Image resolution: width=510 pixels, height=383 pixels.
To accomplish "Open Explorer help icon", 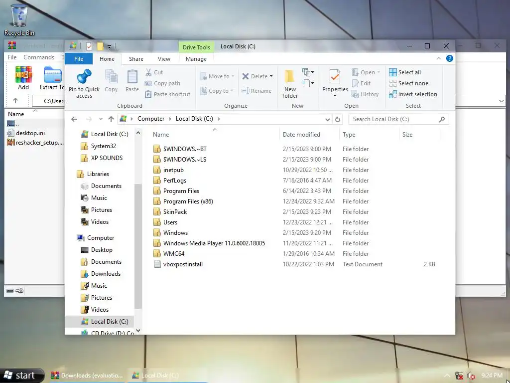I will click(450, 59).
